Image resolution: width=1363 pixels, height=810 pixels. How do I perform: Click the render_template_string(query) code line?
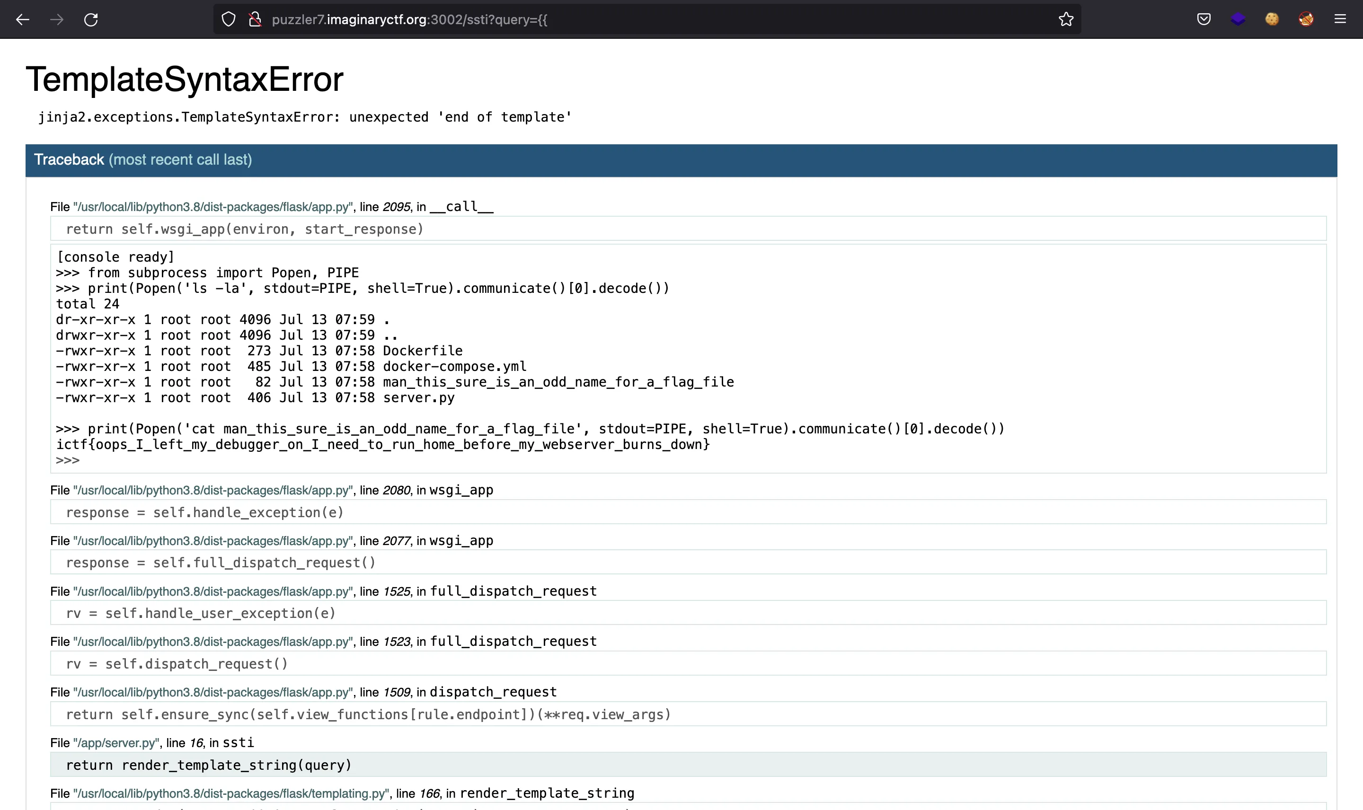(688, 765)
